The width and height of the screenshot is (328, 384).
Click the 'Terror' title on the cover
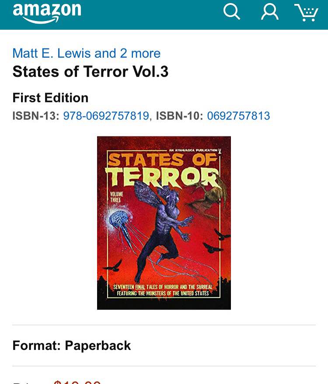coord(162,177)
